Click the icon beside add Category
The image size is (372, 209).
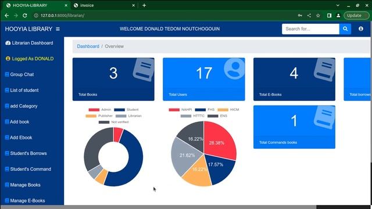[7, 106]
